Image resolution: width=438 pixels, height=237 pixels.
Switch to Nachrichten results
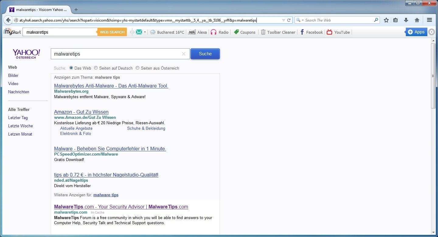(19, 92)
